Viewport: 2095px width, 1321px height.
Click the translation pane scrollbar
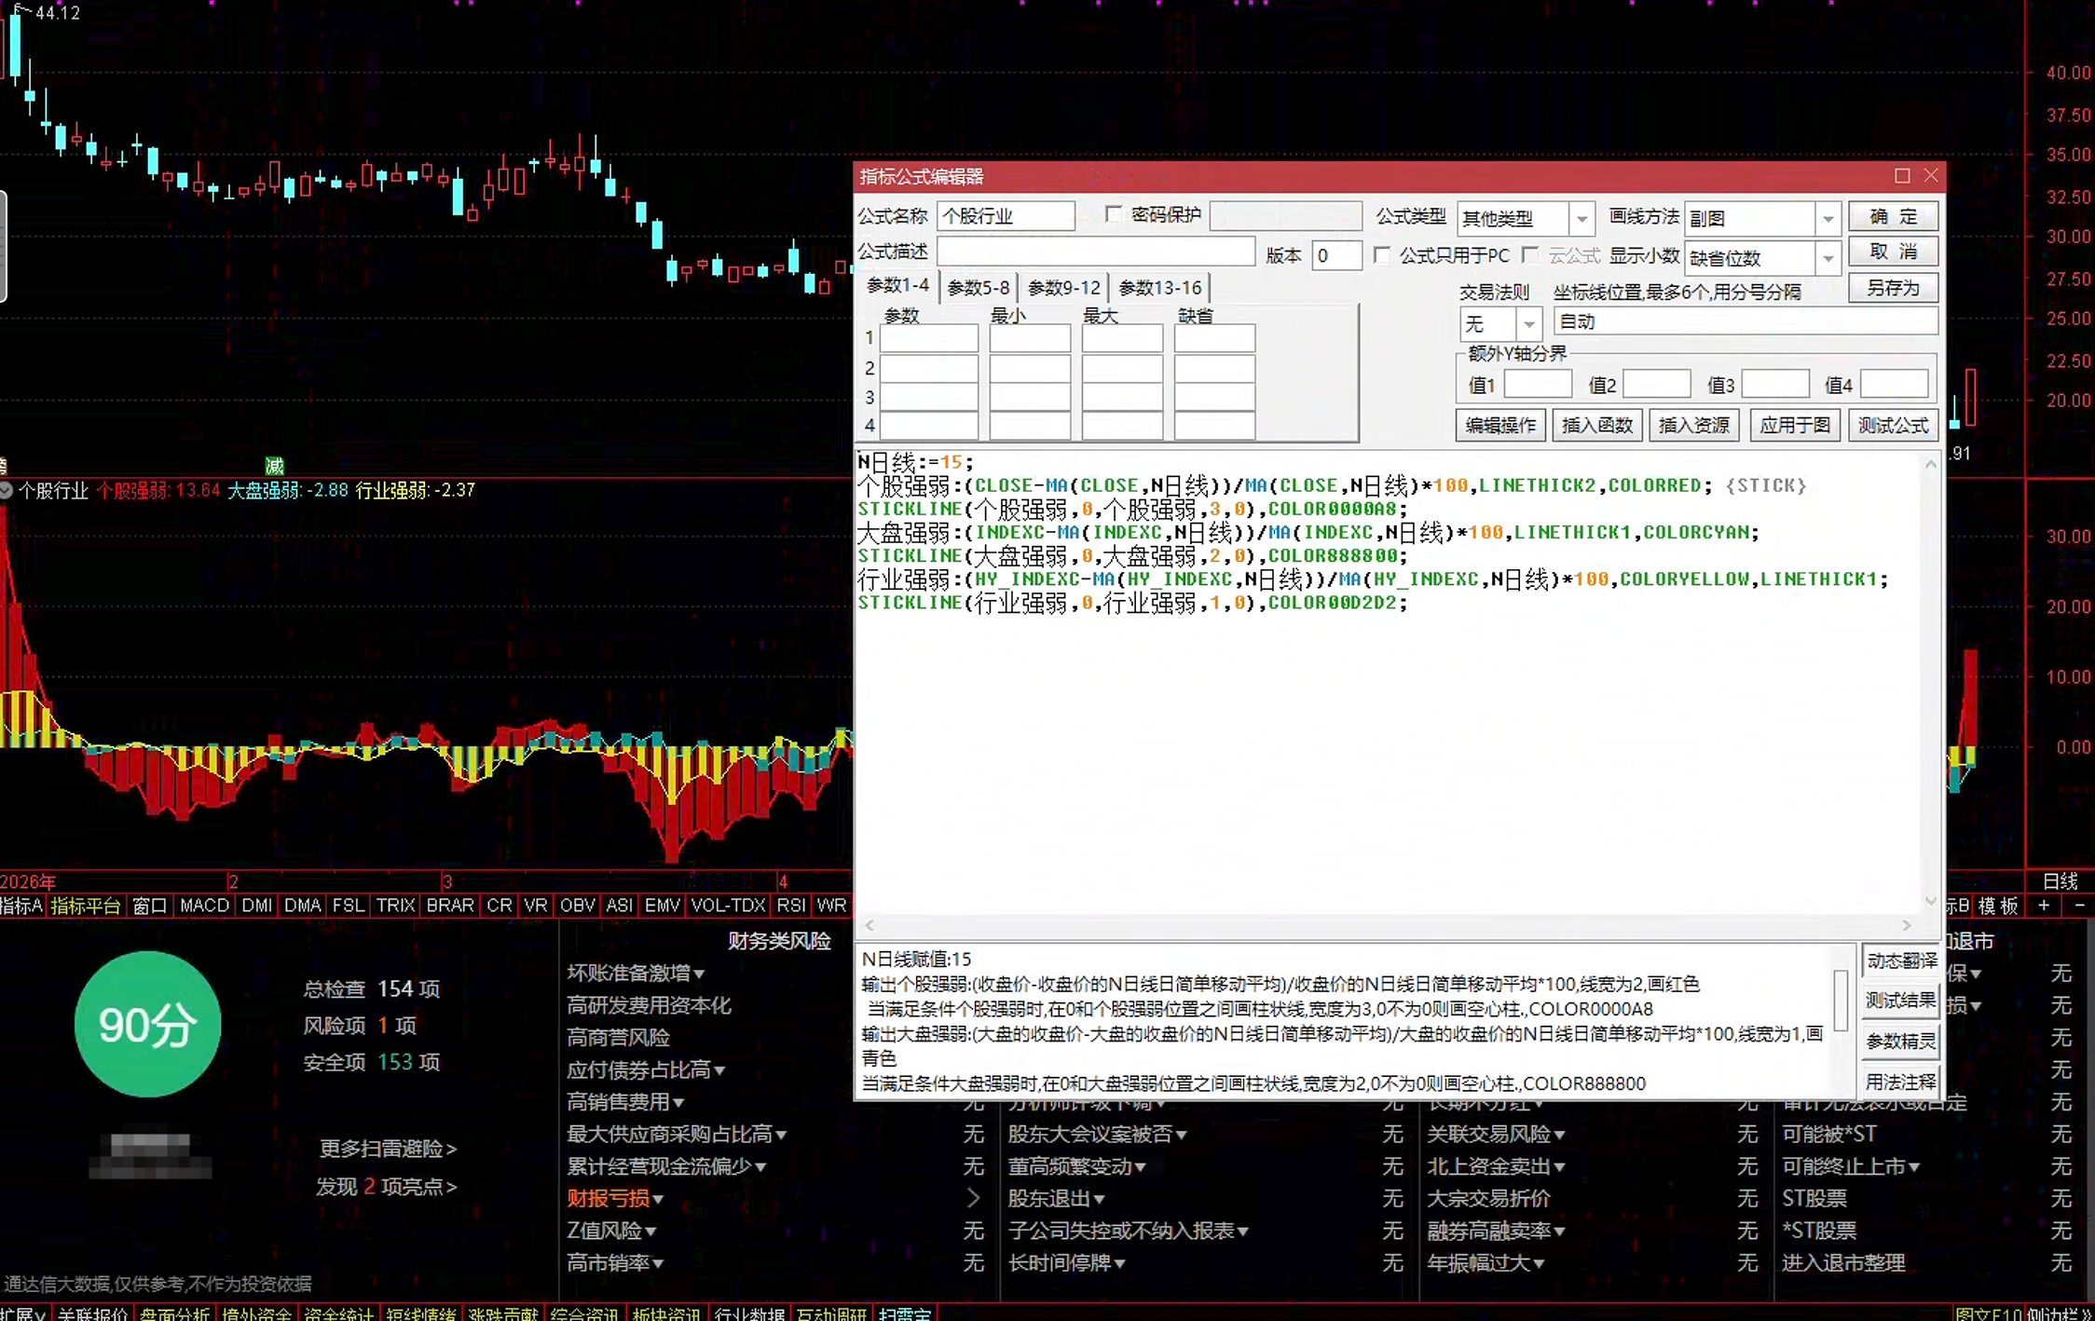pos(1841,1001)
